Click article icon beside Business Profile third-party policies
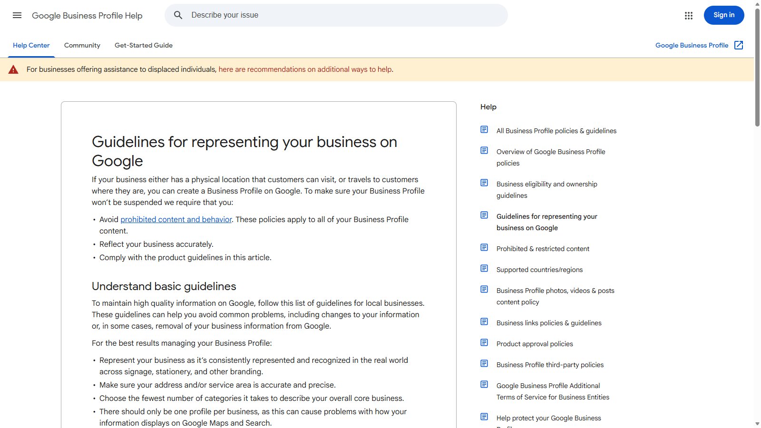The height and width of the screenshot is (428, 761). pos(484,363)
